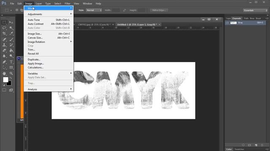Choose Auto Contrast
The height and width of the screenshot is (151, 270).
coord(49,24)
